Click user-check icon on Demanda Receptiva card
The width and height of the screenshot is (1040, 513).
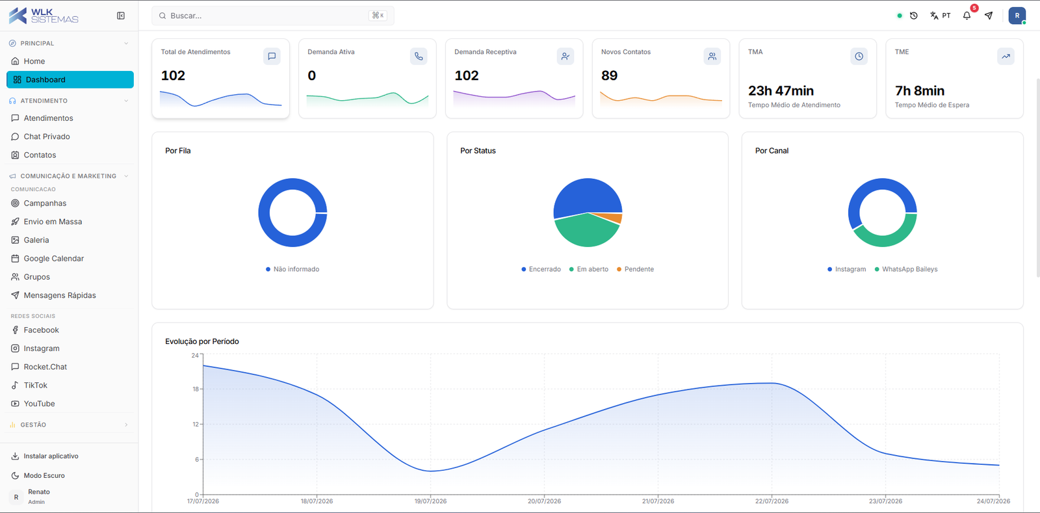[x=565, y=57]
